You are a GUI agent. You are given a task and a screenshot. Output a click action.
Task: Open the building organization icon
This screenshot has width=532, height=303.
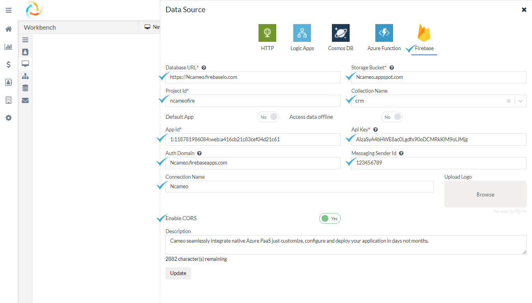[8, 100]
